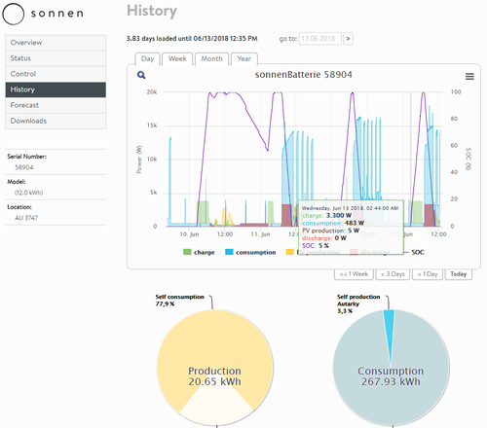Switch to the Week tab

click(177, 59)
